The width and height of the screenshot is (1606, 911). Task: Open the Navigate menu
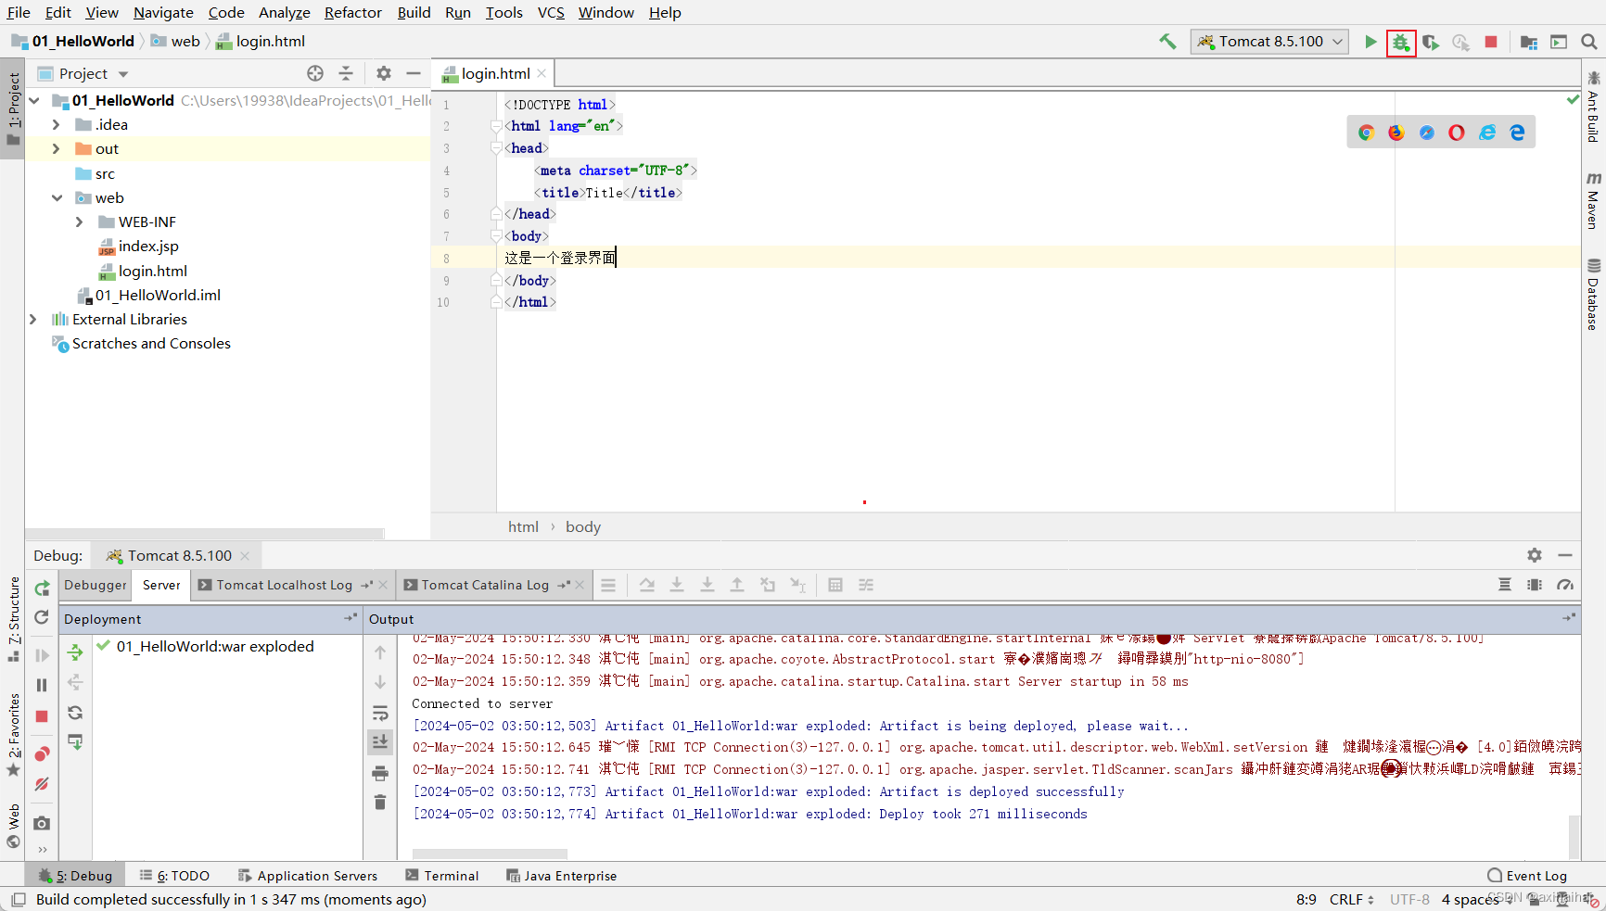pos(163,12)
